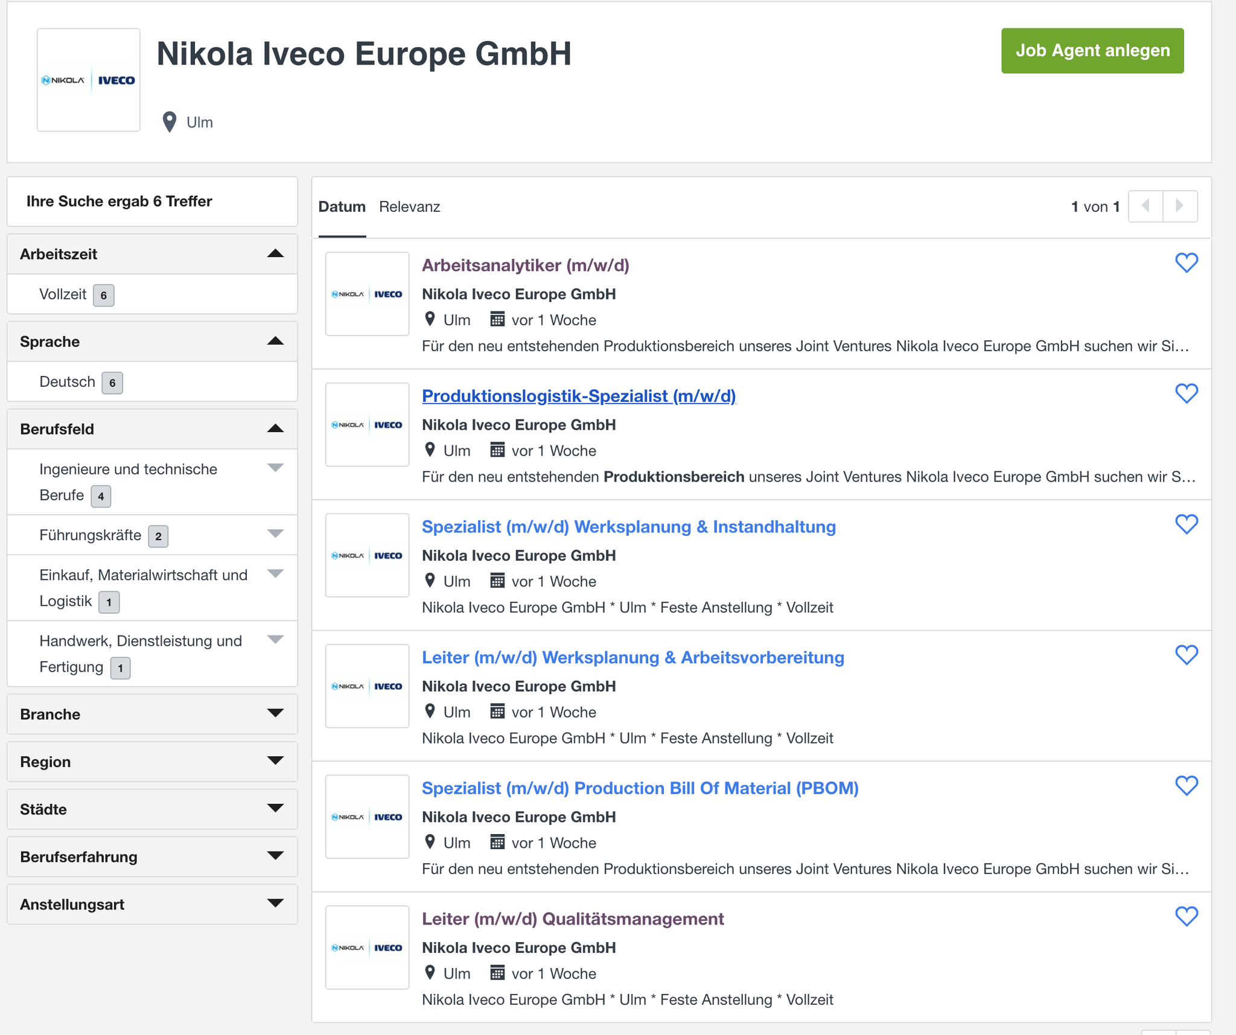Open Spezialist Werksplanung & Instandhaltung link
1236x1035 pixels.
point(629,526)
